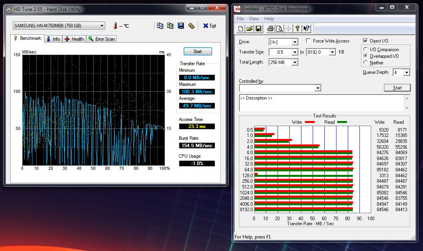423x251 pixels.
Task: Open the Queue Depth dropdown
Action: 407,73
